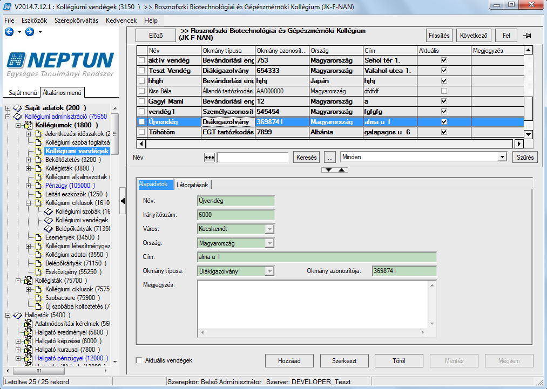Toggle the Aktuális checkbox for vendég1
This screenshot has width=547, height=389.
coord(444,112)
